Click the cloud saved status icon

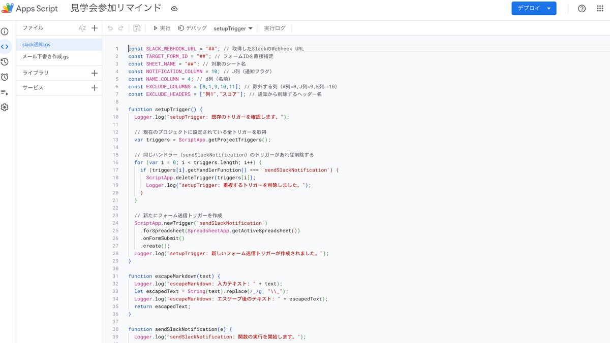click(x=174, y=9)
